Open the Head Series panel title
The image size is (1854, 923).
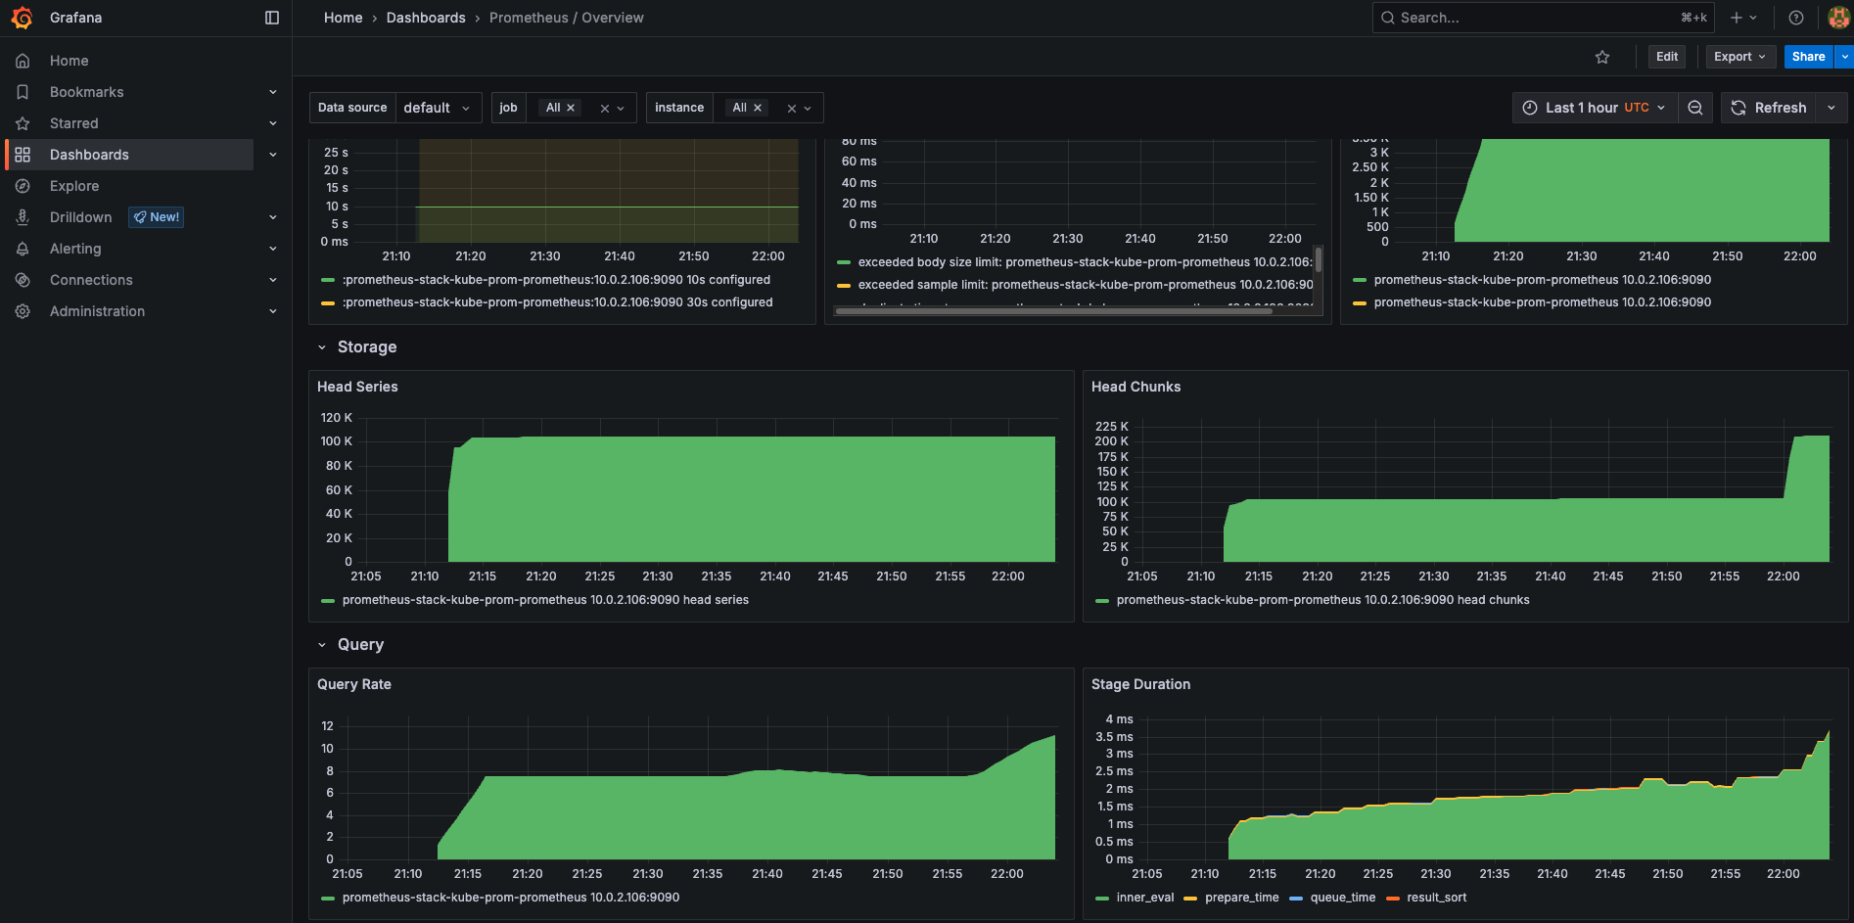[357, 387]
